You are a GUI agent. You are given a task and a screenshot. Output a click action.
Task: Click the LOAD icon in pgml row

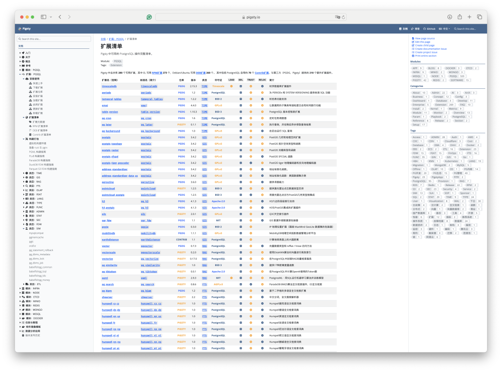231,278
